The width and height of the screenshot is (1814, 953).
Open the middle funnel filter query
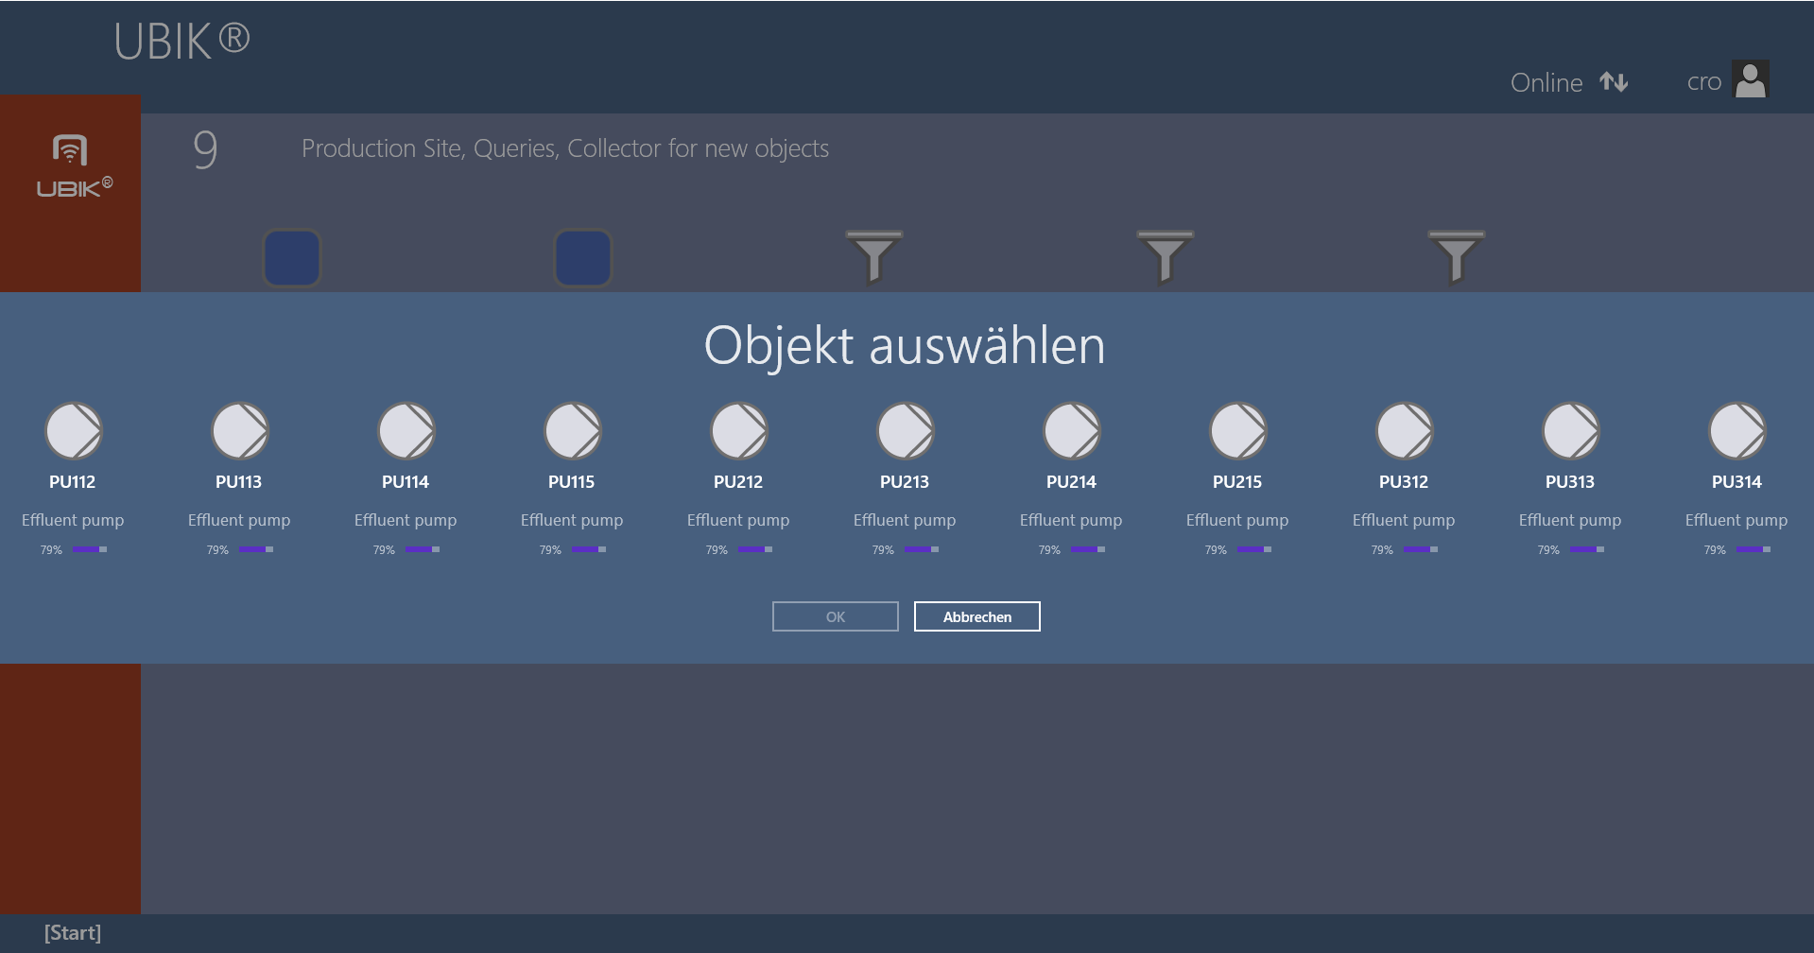[1165, 257]
